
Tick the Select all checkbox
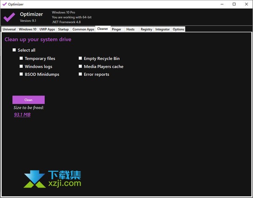[x=14, y=50]
